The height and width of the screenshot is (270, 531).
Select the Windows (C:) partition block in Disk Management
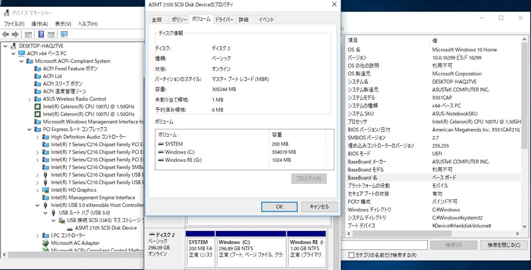(250, 248)
